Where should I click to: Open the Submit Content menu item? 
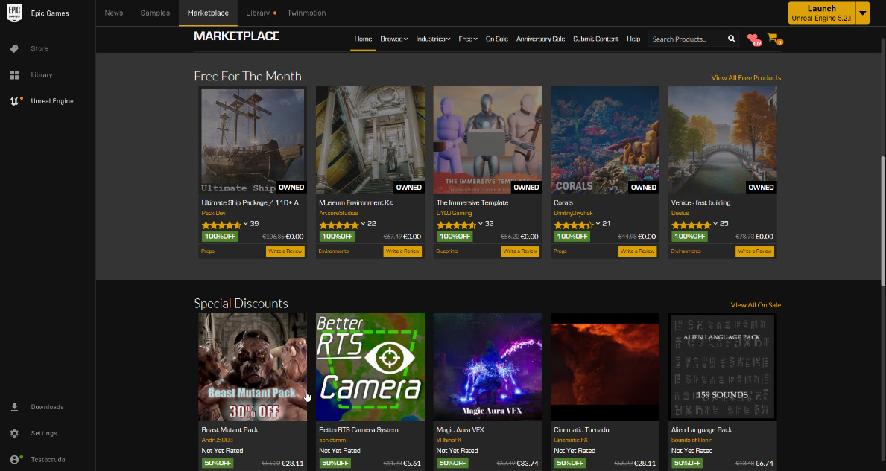click(595, 39)
